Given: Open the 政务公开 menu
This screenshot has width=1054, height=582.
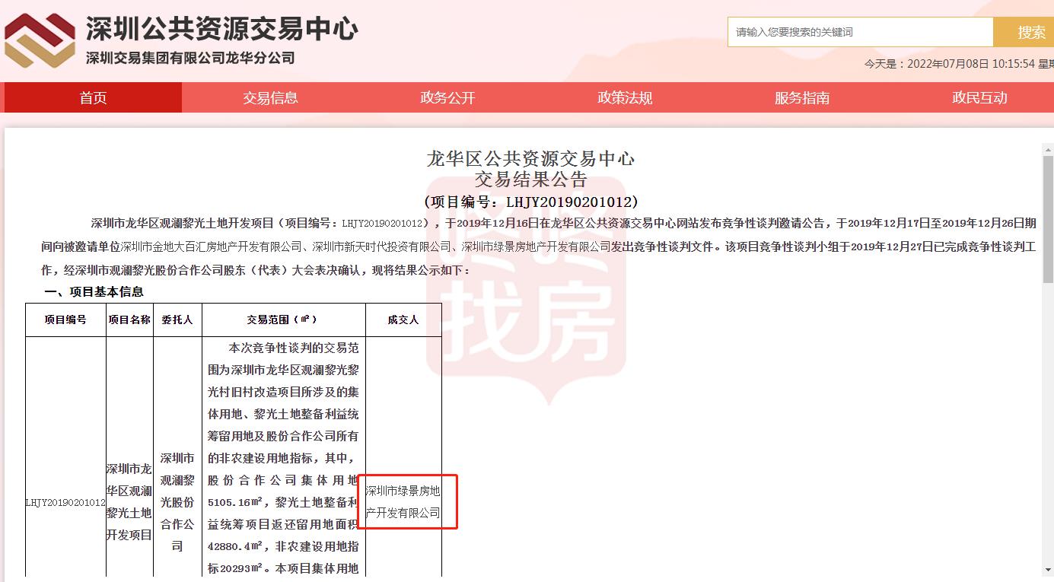Looking at the screenshot, I should [447, 97].
